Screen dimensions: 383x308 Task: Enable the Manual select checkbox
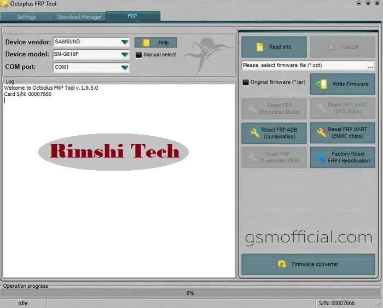[138, 55]
